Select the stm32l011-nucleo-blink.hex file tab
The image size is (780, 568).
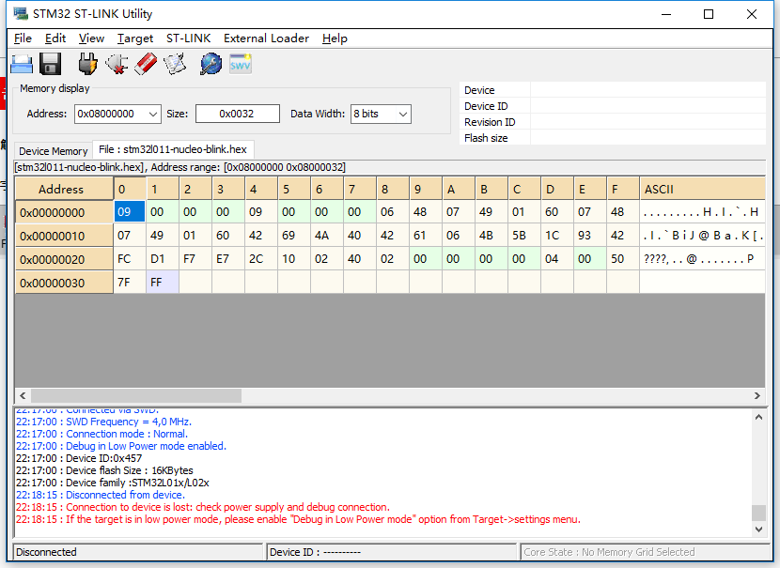pyautogui.click(x=173, y=149)
